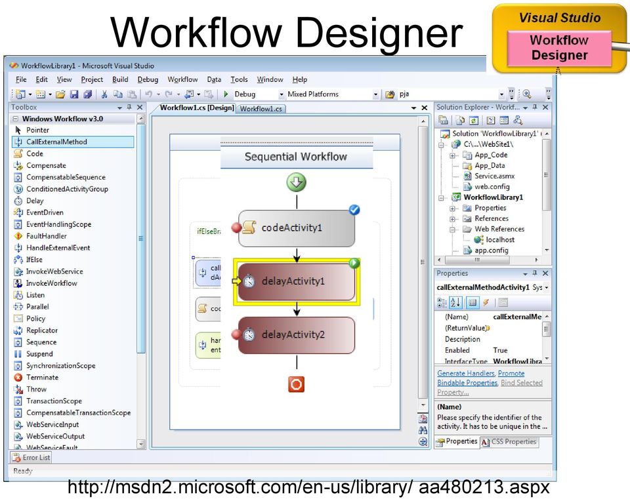Click the Events lightning icon in Properties
This screenshot has height=499, width=630.
(486, 303)
